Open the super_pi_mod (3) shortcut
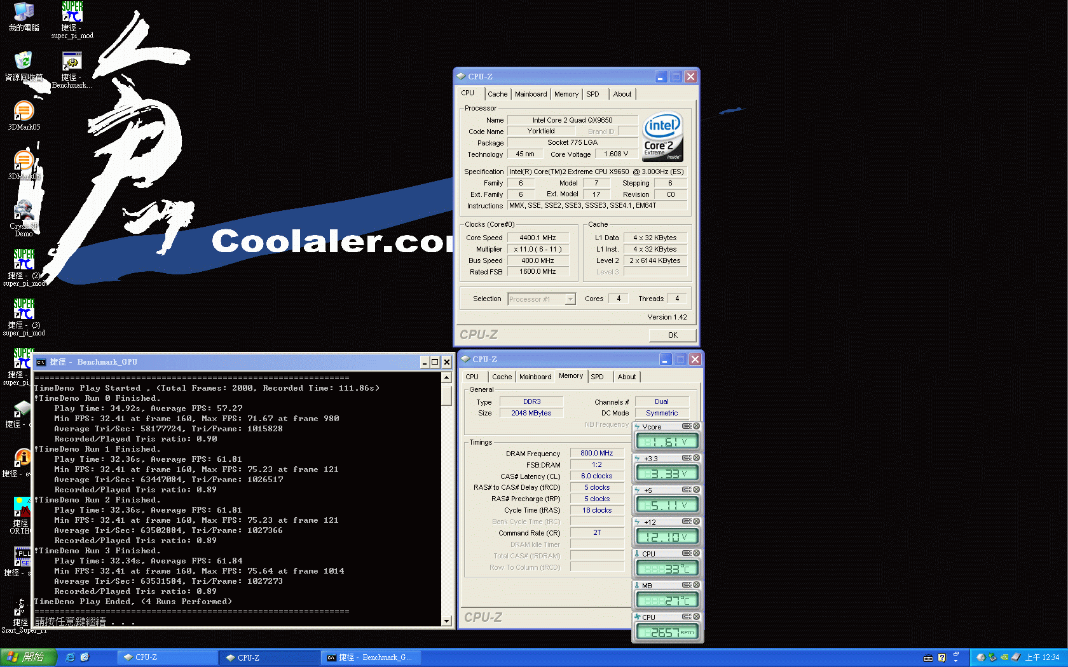This screenshot has height=667, width=1068. [x=24, y=318]
